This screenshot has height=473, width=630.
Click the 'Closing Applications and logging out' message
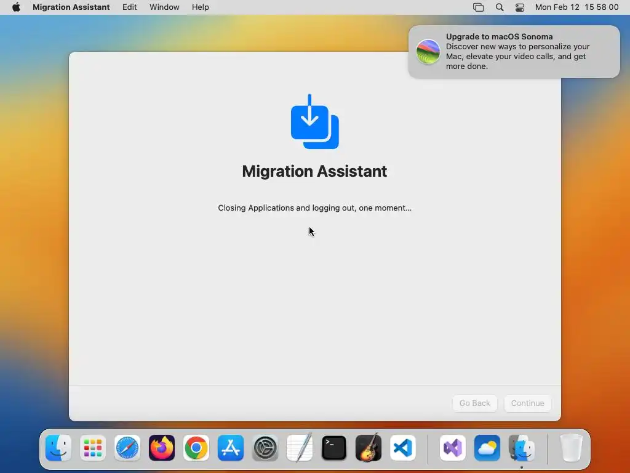point(314,208)
